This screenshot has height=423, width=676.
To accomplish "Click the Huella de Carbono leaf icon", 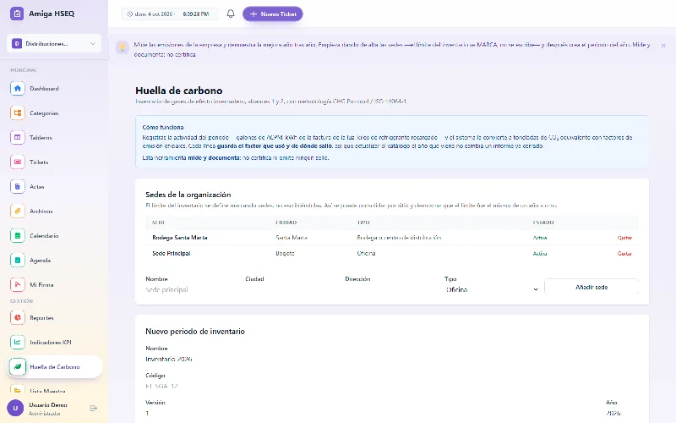I will (17, 367).
